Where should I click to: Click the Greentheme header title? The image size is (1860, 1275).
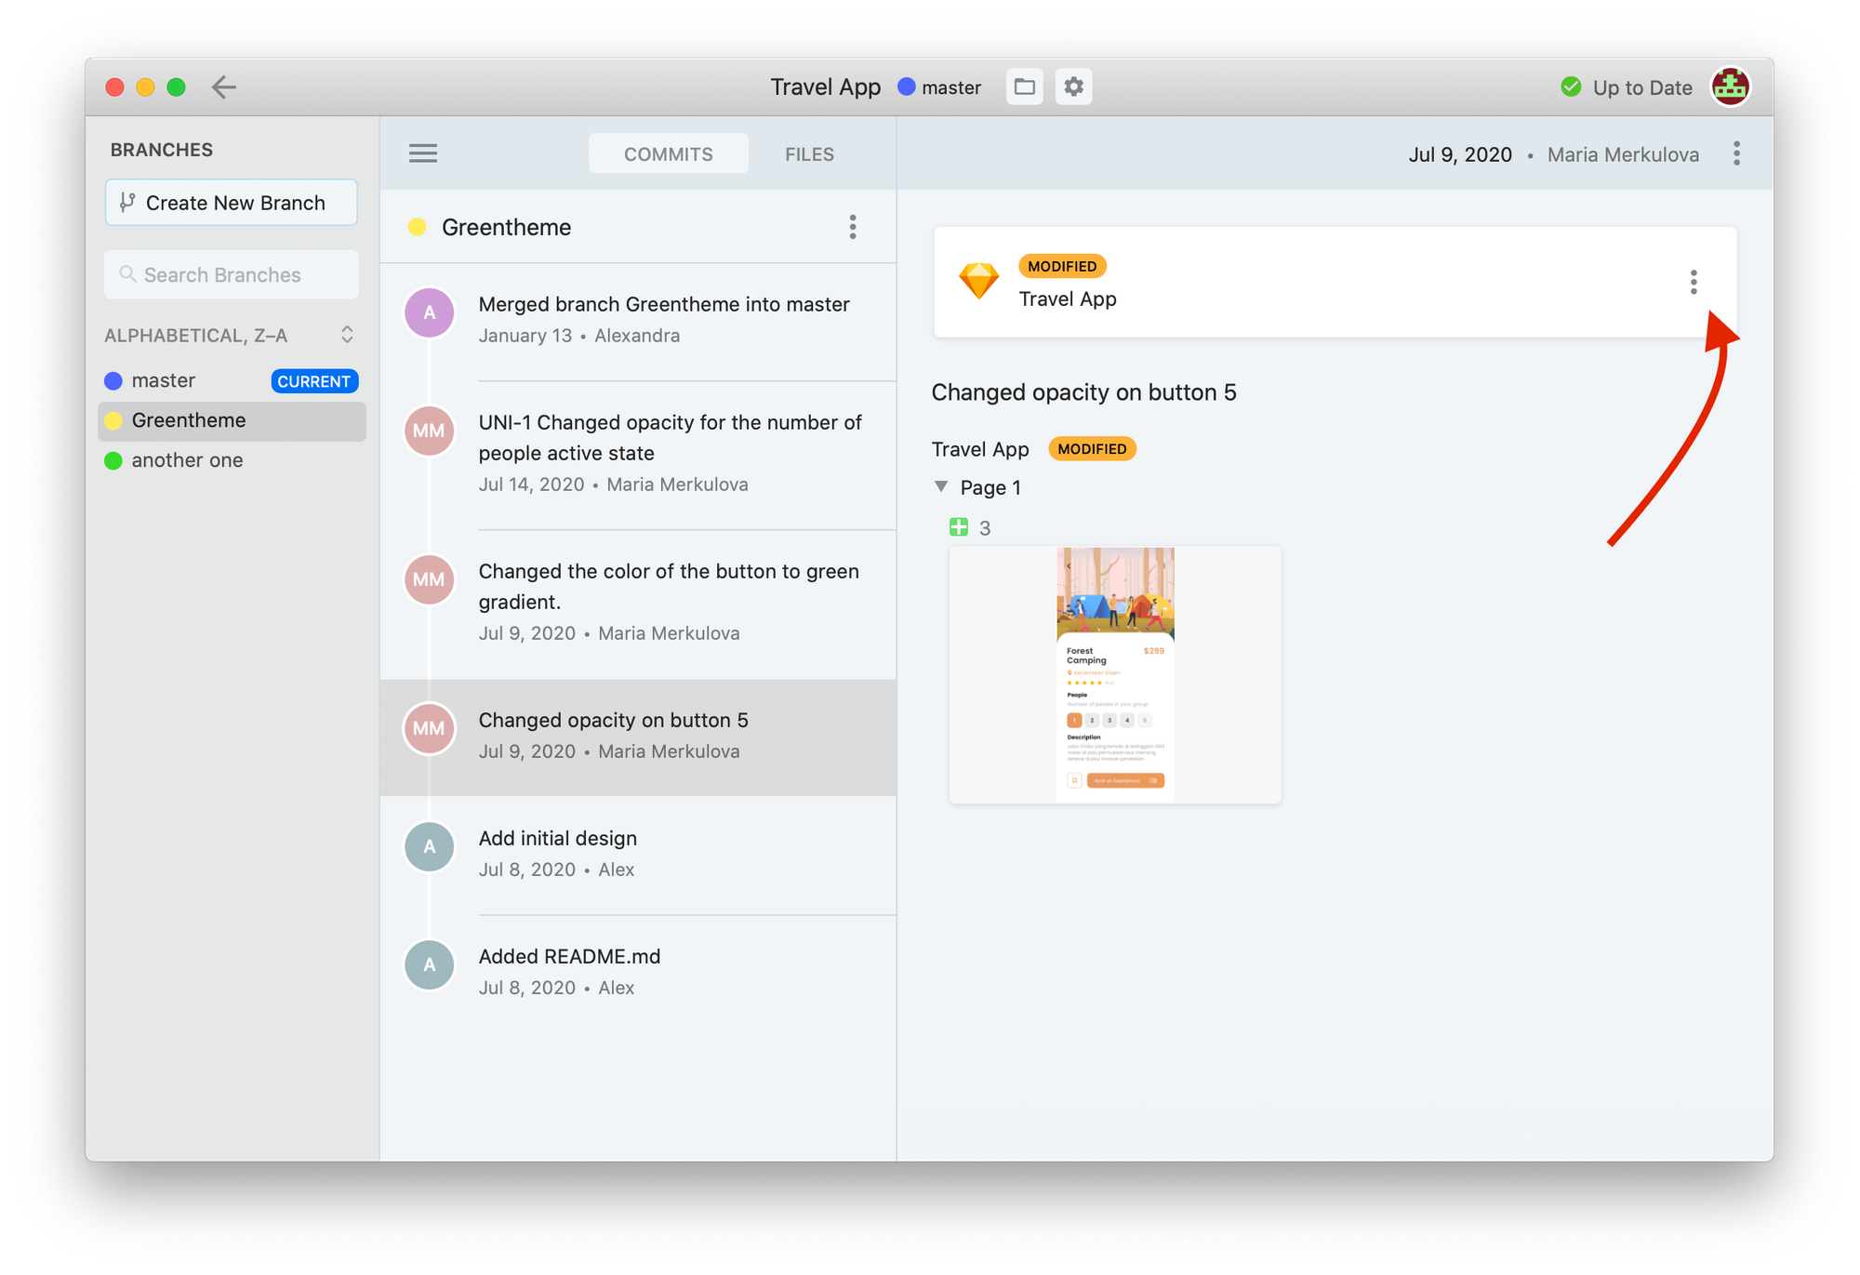click(x=506, y=227)
